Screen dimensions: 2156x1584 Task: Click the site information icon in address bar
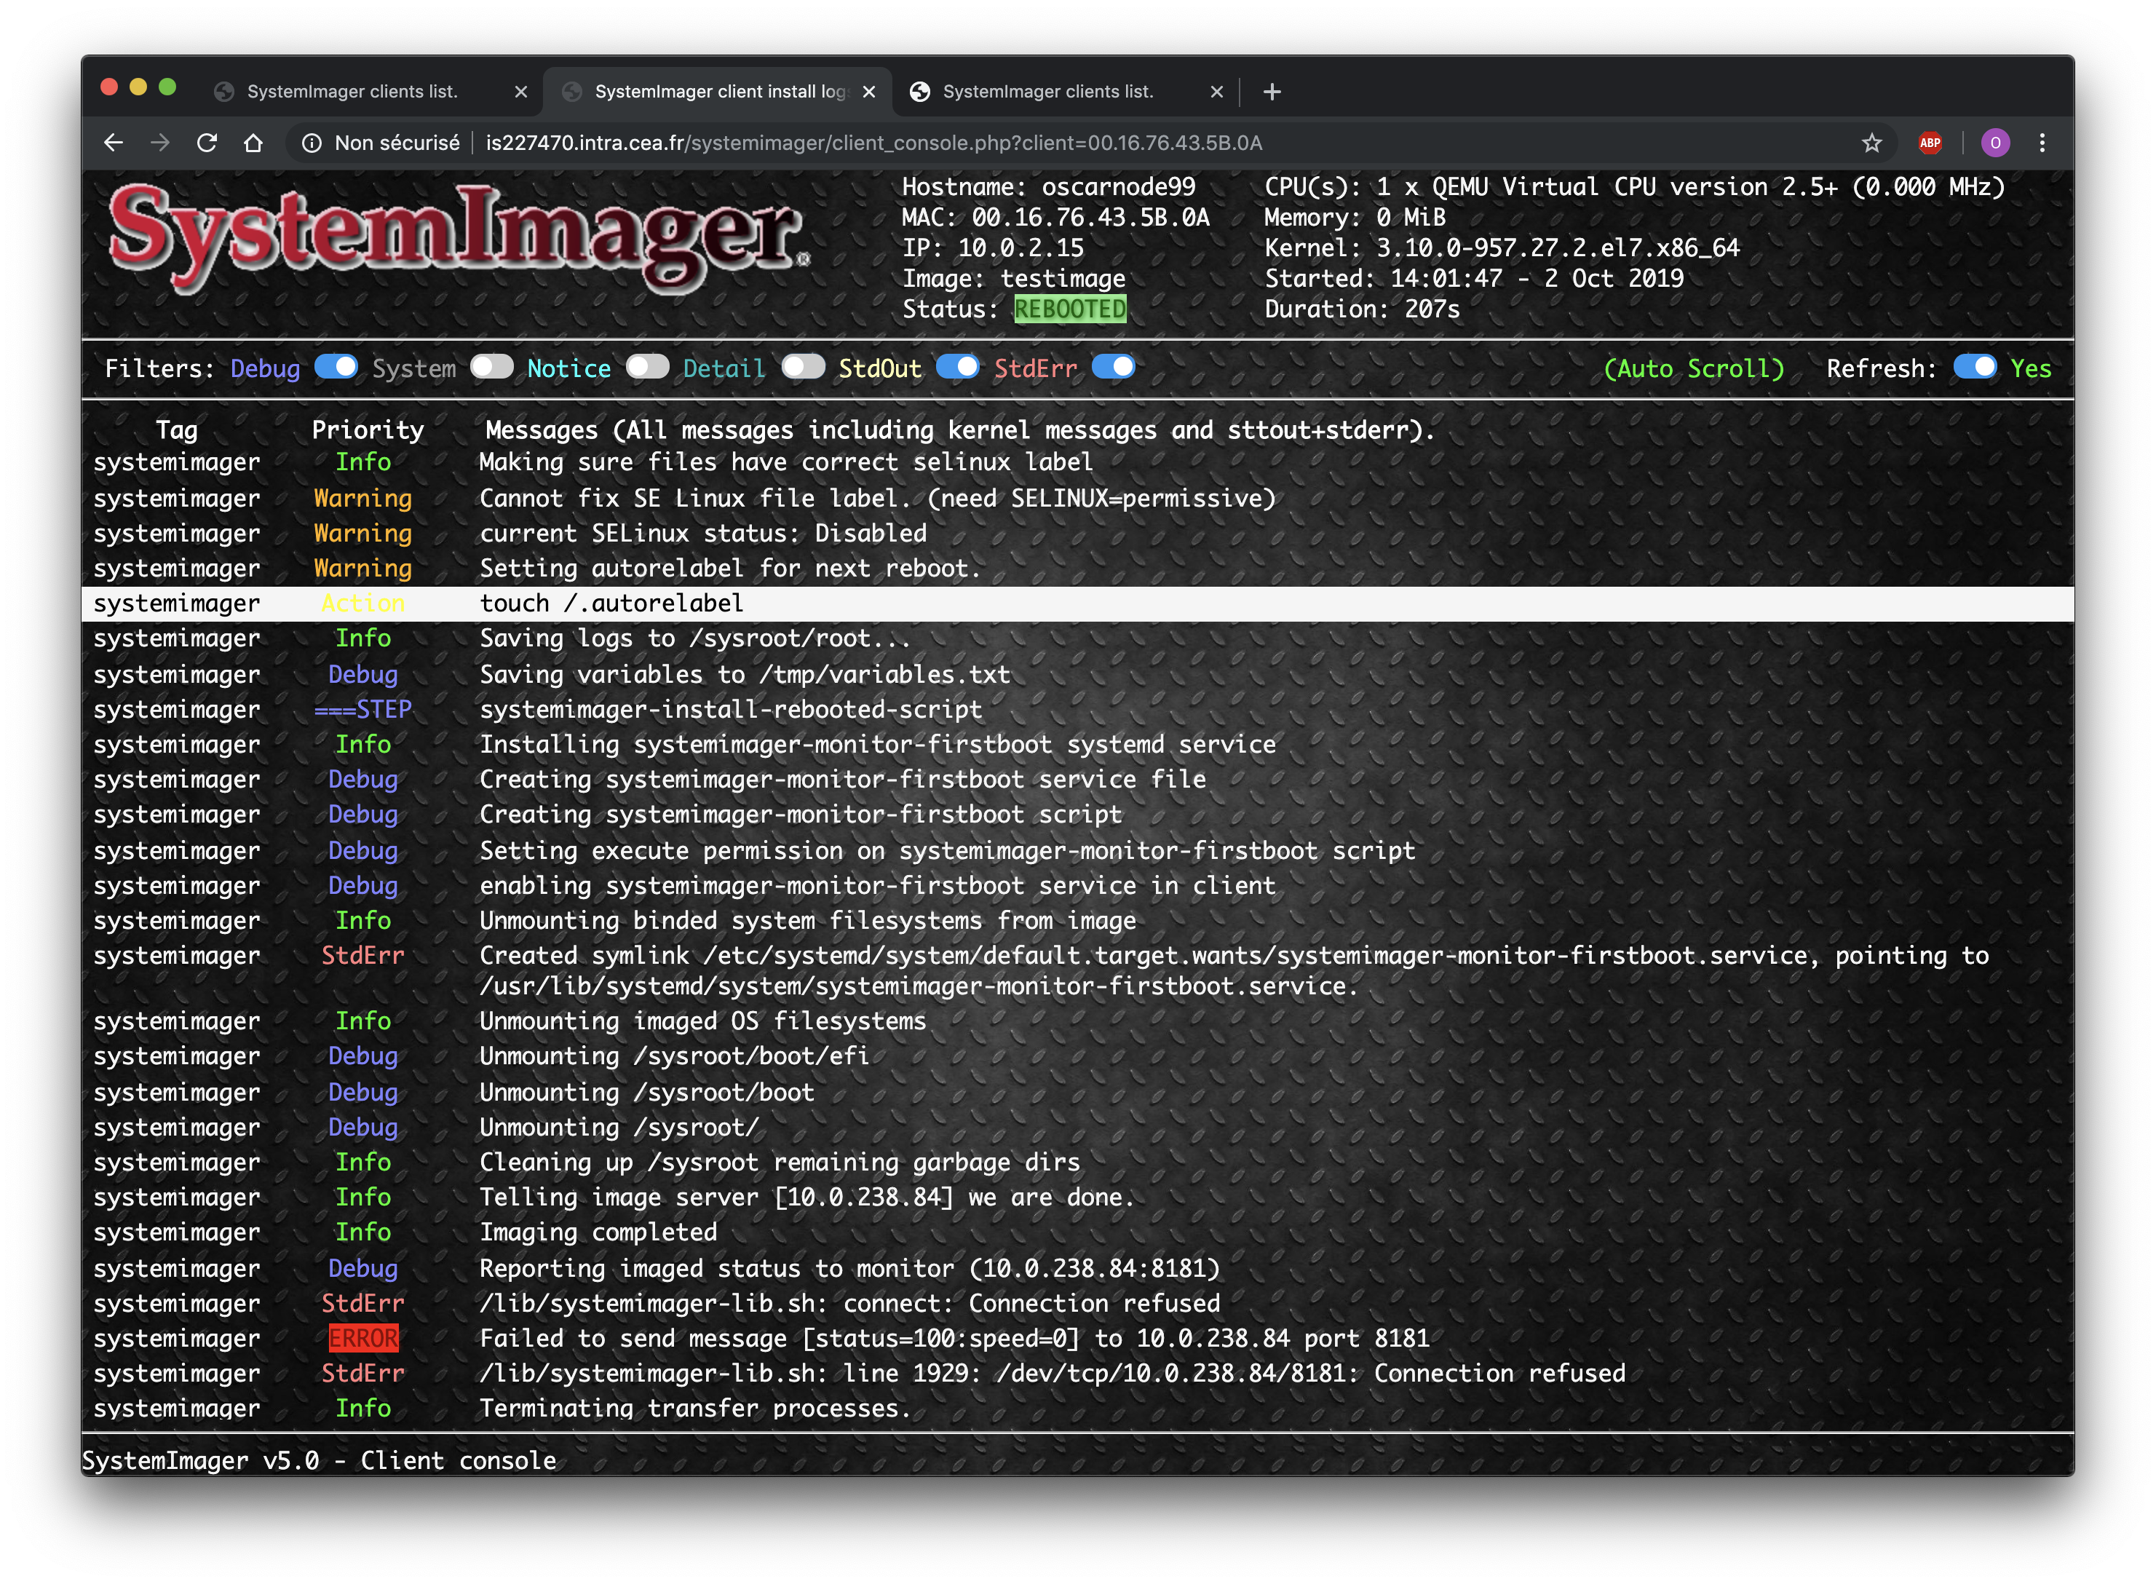coord(312,143)
